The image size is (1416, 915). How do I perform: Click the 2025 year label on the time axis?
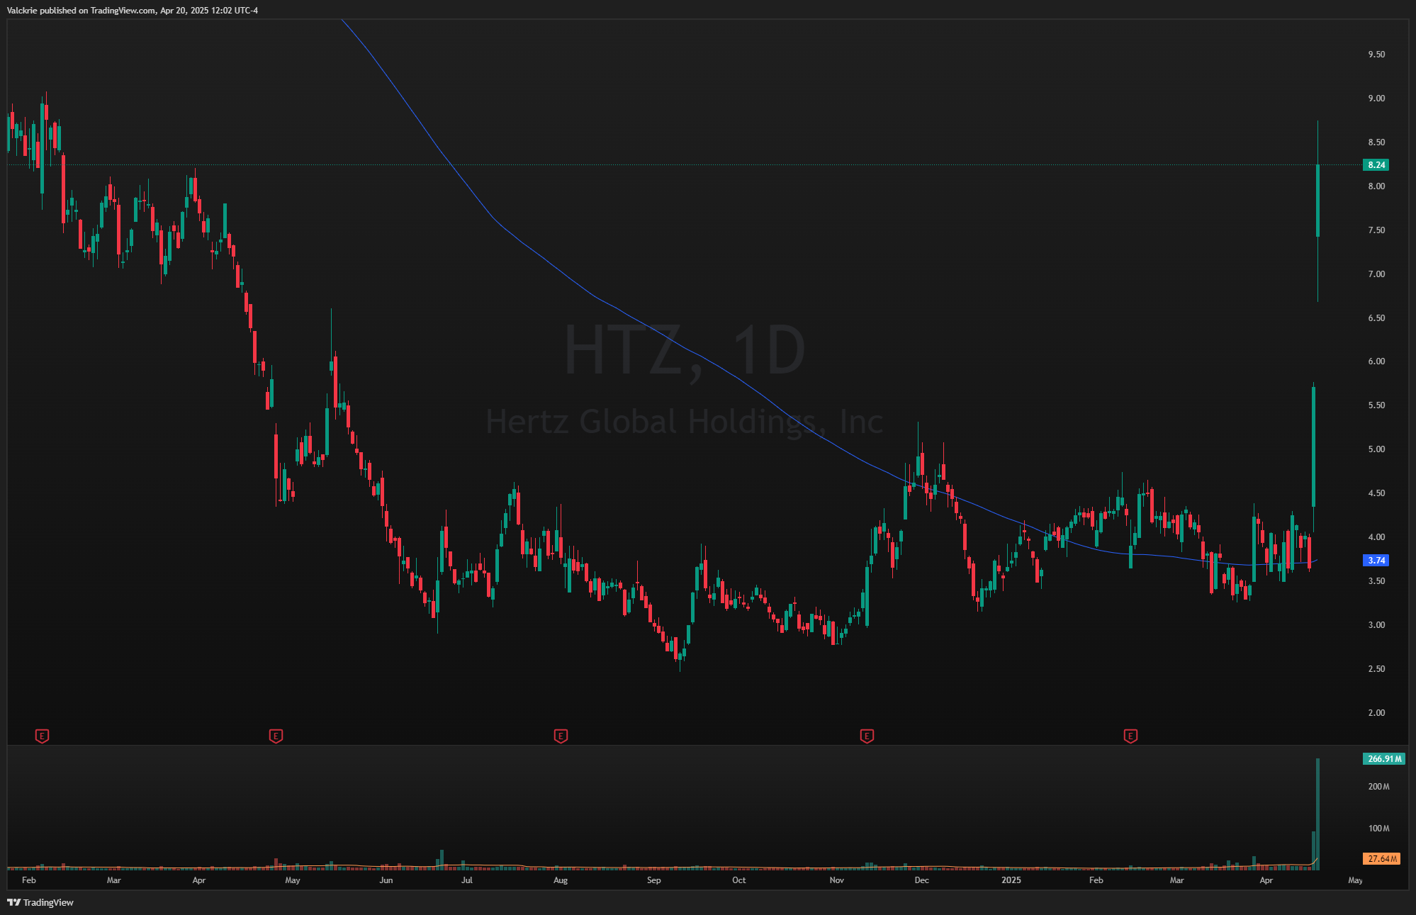coord(1011,880)
